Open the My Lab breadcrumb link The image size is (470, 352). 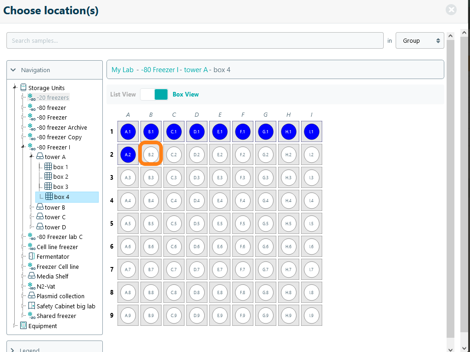tap(123, 70)
